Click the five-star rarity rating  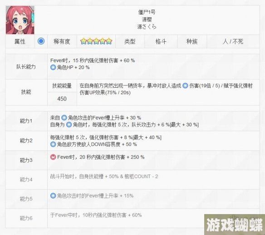96,41
